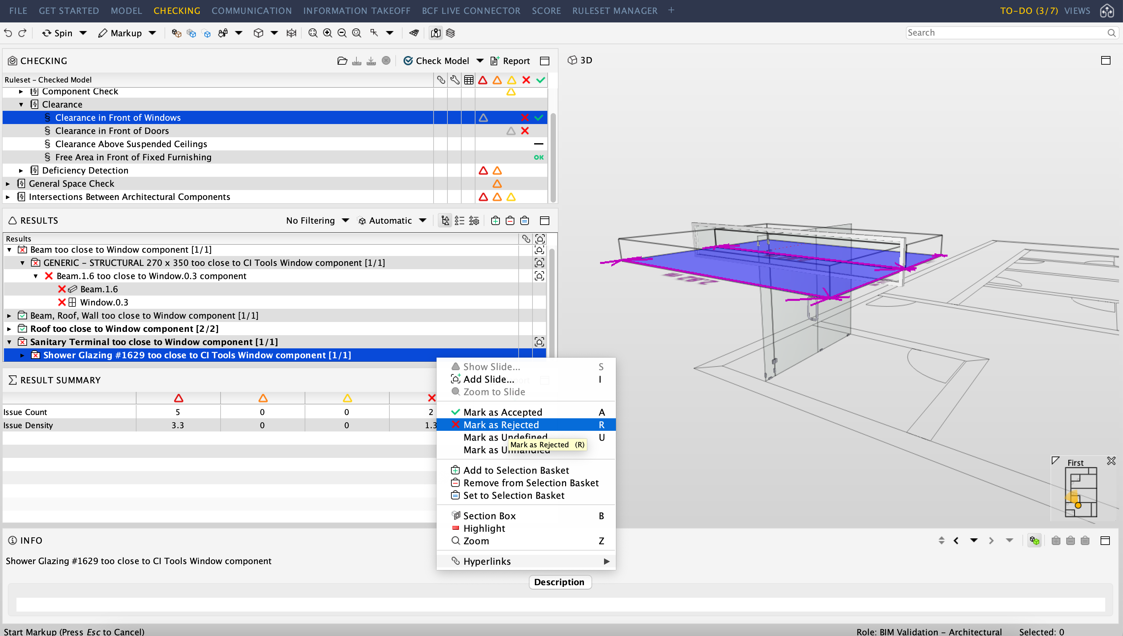Screen dimensions: 1123x636
Task: Click into the Search field
Action: pyautogui.click(x=1004, y=32)
